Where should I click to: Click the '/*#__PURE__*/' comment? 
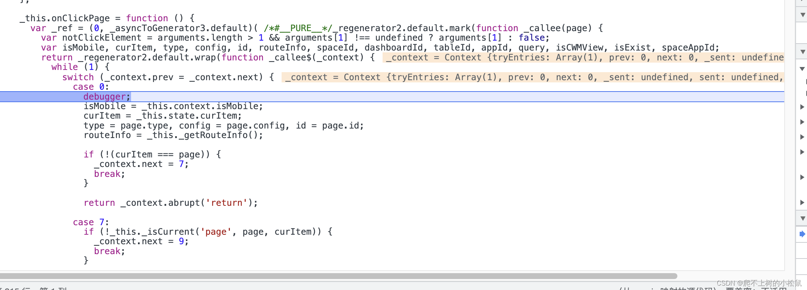298,28
